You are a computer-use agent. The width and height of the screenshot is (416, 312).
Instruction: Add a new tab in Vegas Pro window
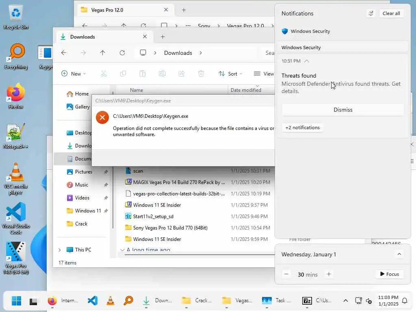pos(184,10)
